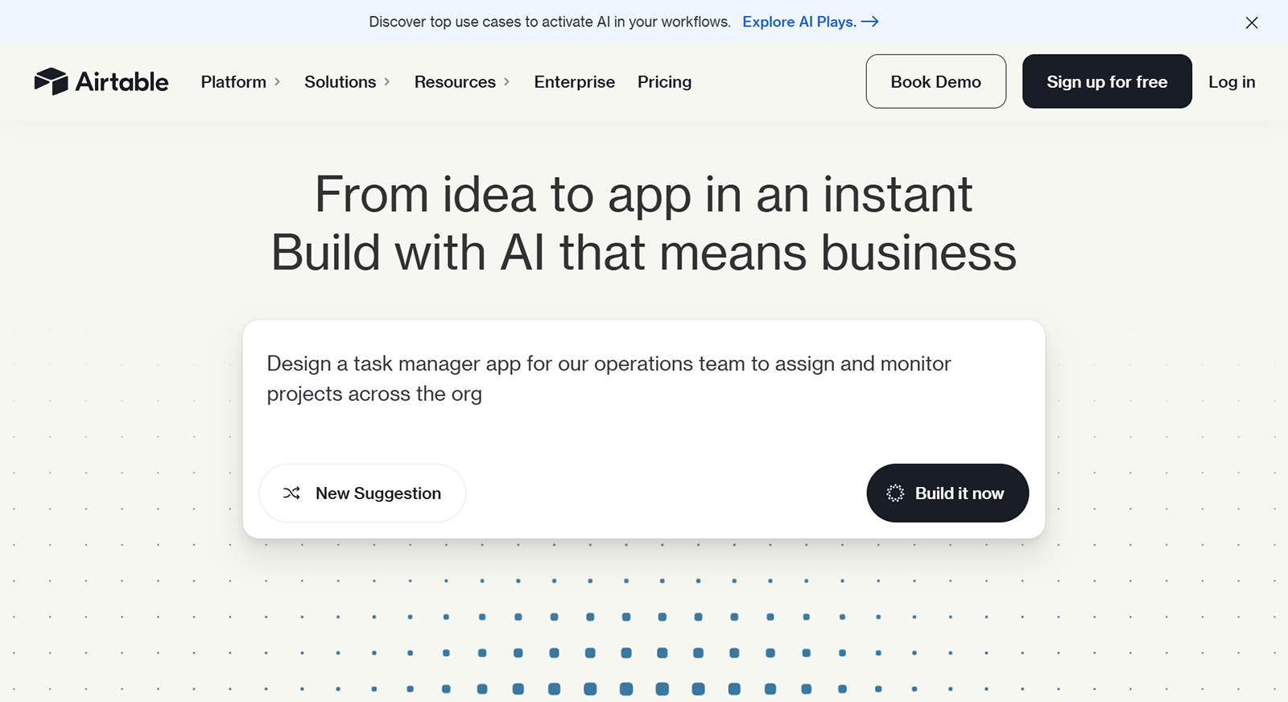Click the sparkle icon in Build it now
Viewport: 1288px width, 702px height.
click(895, 493)
